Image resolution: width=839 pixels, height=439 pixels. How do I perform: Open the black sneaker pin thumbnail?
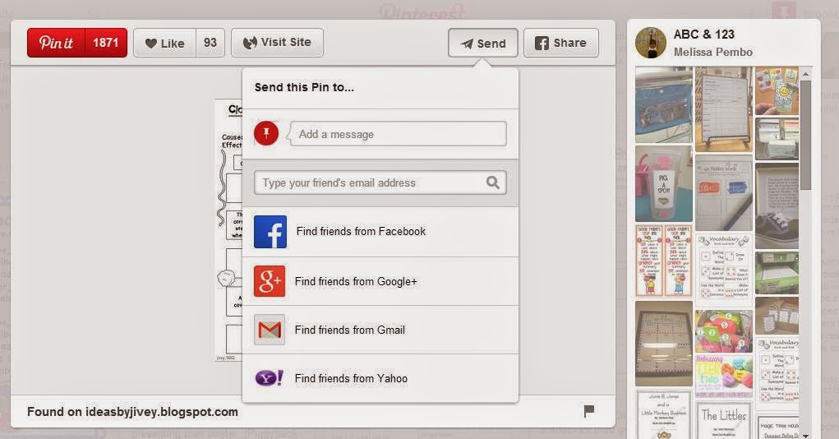(x=777, y=206)
